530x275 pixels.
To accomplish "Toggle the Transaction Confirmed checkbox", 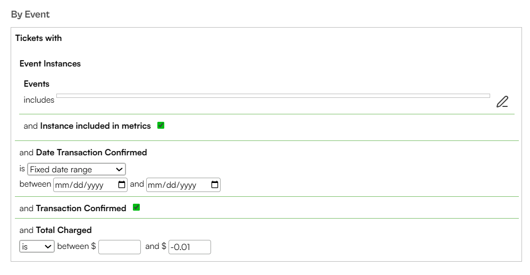I will tap(136, 207).
